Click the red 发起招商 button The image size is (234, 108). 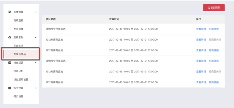tap(214, 8)
